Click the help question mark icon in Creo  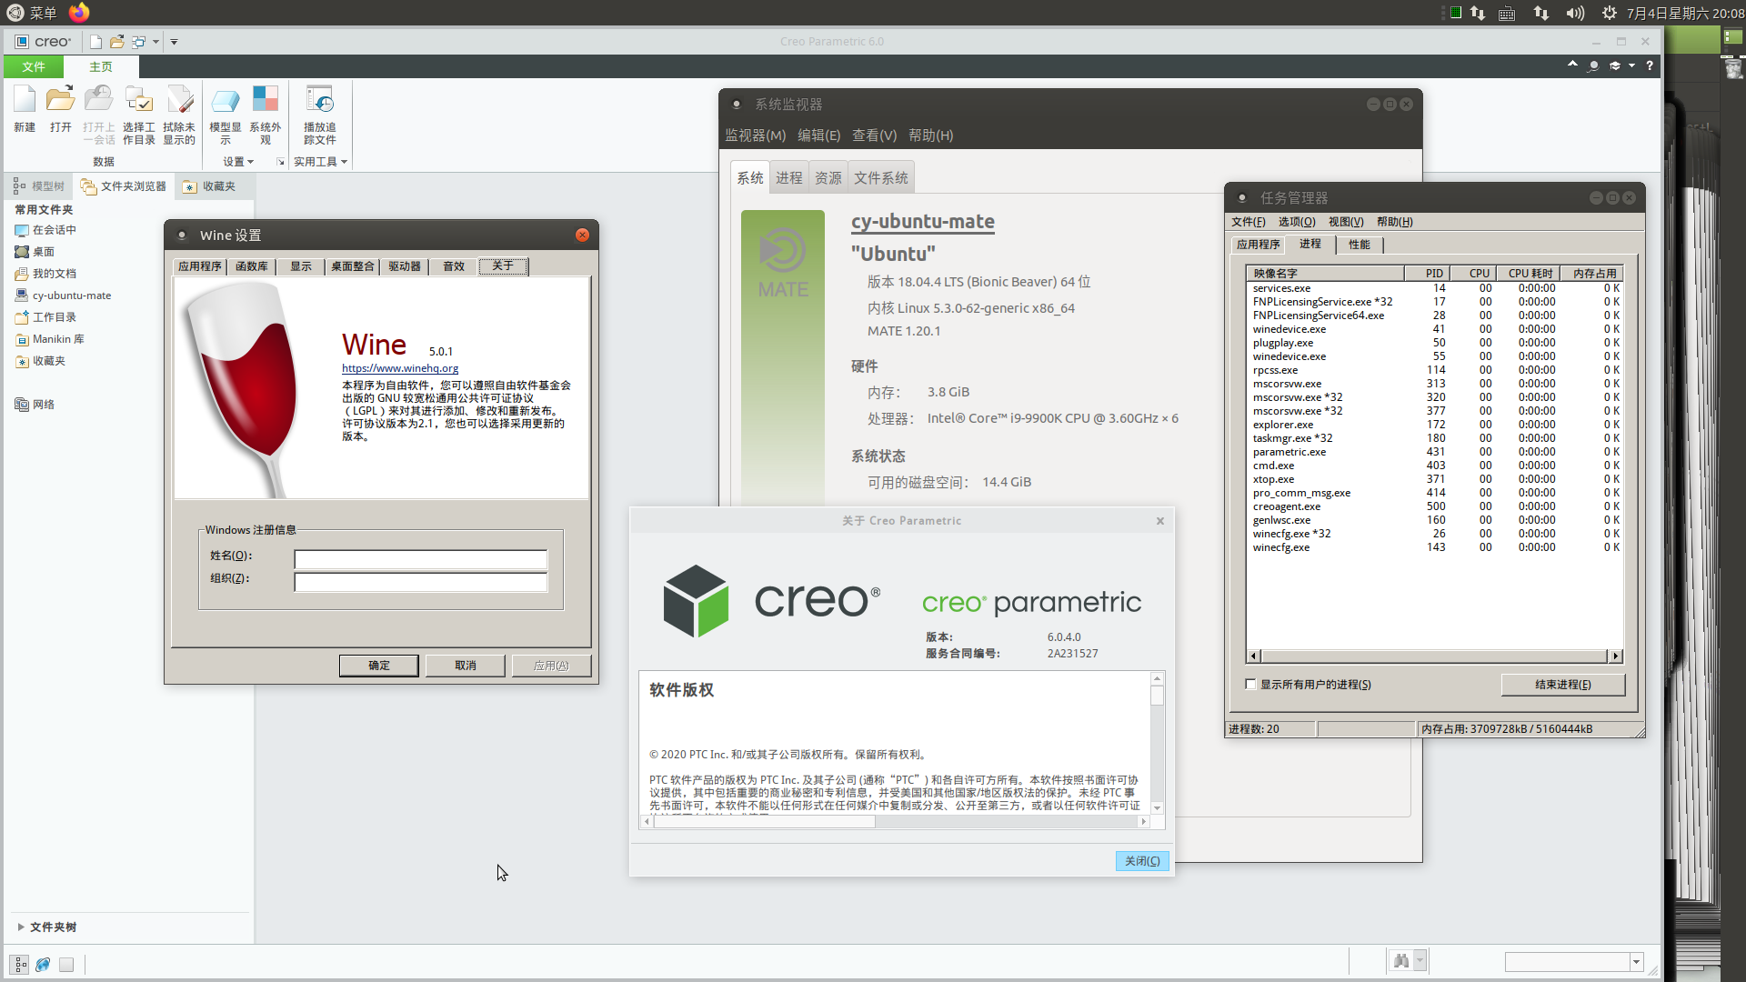[x=1650, y=65]
